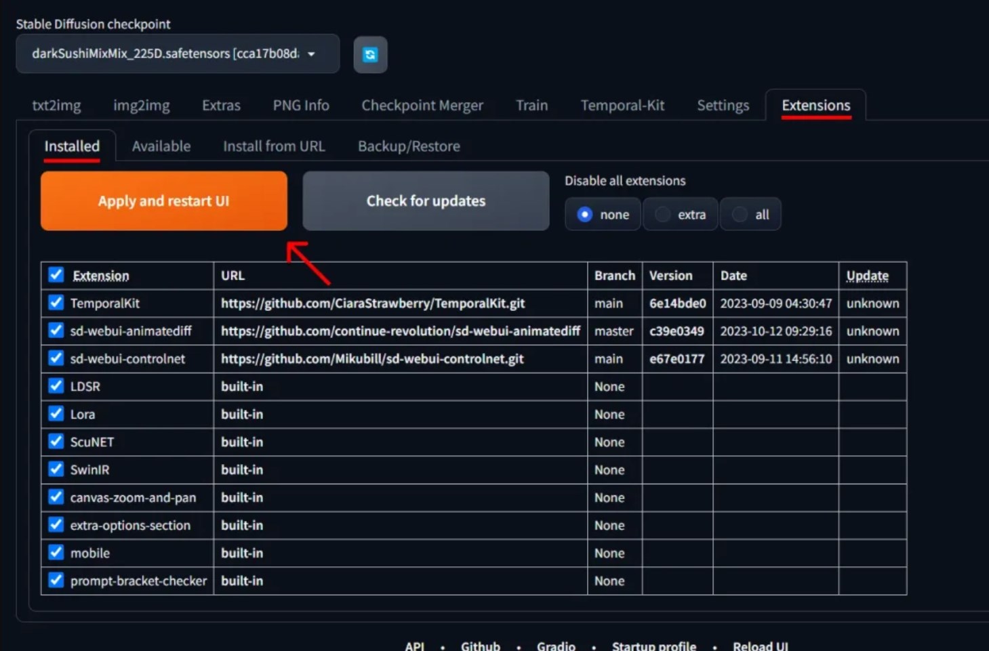989x651 pixels.
Task: Go to the Settings tab
Action: (x=723, y=106)
